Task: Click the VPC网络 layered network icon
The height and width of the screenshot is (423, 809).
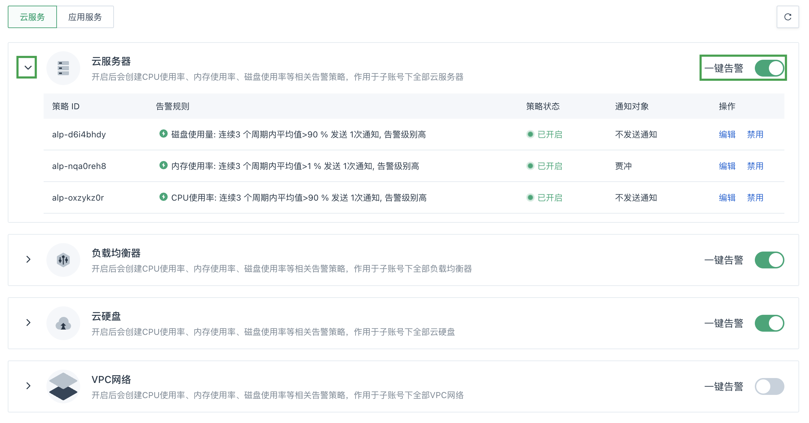Action: point(63,386)
